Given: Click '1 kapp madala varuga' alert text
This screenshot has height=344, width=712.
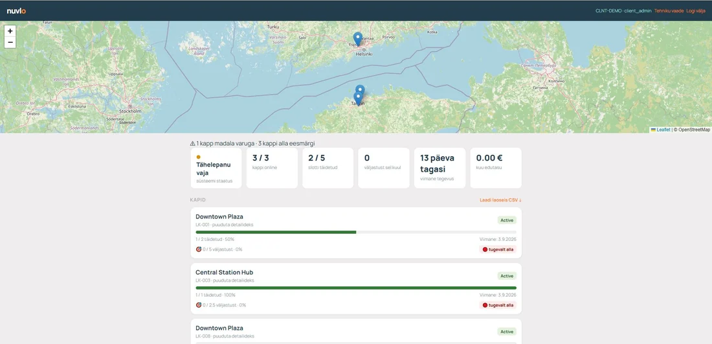Looking at the screenshot, I should coord(226,144).
